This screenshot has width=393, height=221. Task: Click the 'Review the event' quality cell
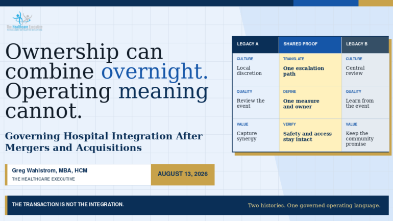tap(256, 103)
